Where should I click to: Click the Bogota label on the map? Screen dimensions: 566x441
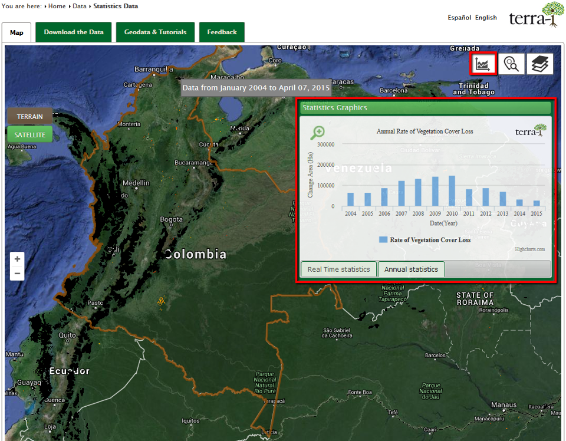(x=171, y=219)
